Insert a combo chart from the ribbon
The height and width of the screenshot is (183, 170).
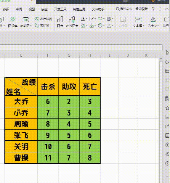click(x=91, y=26)
